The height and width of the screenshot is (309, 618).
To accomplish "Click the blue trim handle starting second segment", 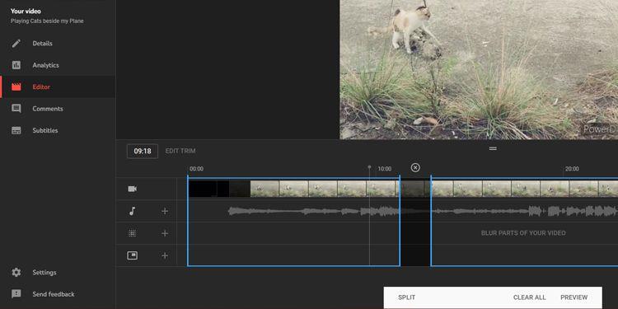I will 431,222.
